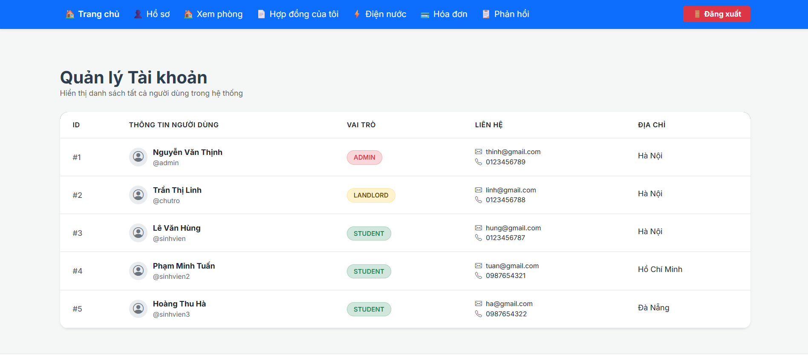Click the document icon beside Hợp đồng của tôi
Viewport: 808px width, 355px height.
pos(261,14)
